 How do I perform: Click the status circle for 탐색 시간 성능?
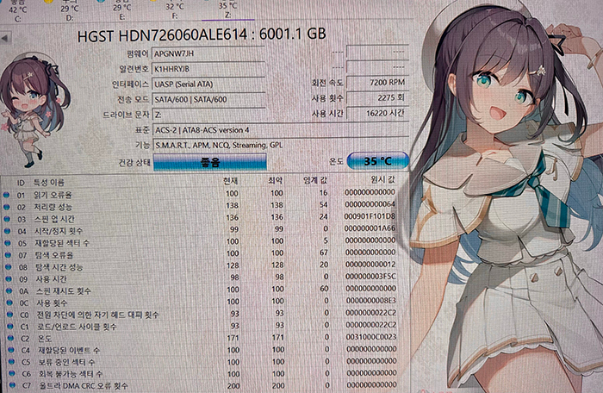[9, 267]
